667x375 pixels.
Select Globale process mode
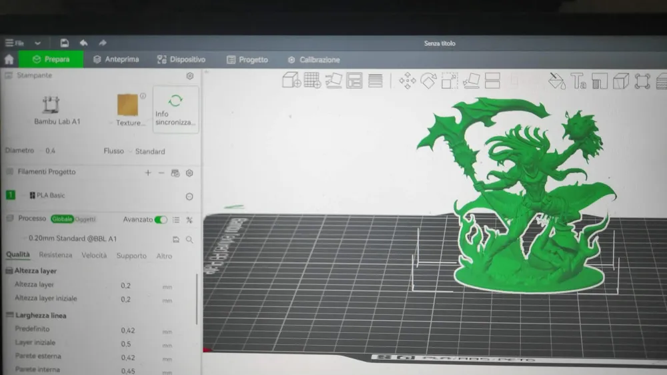pyautogui.click(x=61, y=219)
